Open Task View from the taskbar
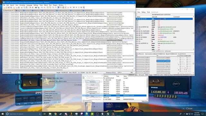The width and height of the screenshot is (206, 116). [x=44, y=114]
